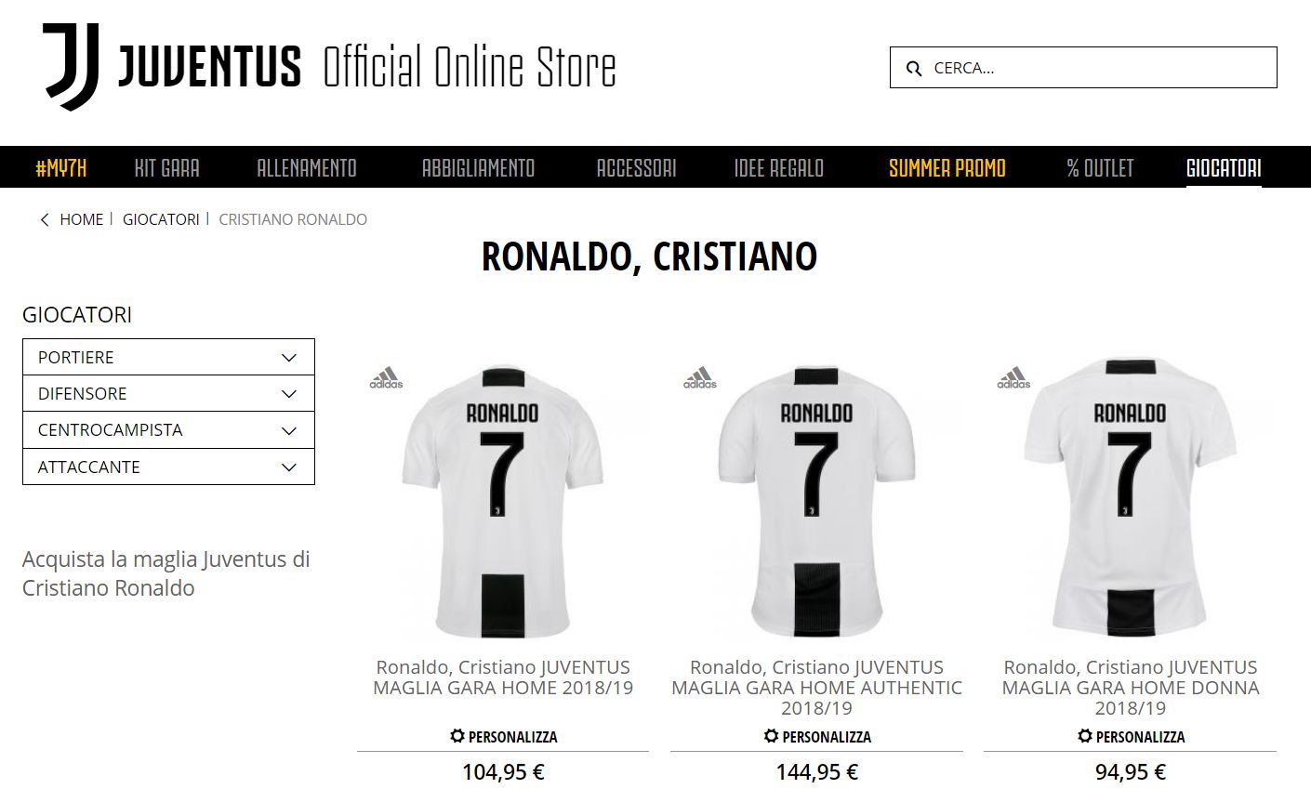Open Personalizza for the Authentic jersey
Screen dimensions: 1311x802
click(x=816, y=735)
